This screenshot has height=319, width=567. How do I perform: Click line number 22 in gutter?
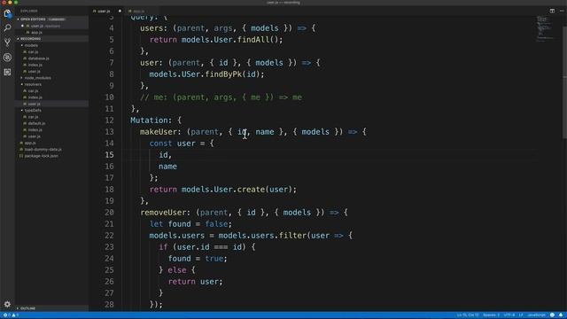pos(109,236)
